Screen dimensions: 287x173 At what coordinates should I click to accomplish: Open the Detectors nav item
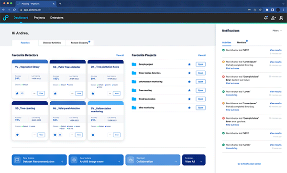pos(57,18)
